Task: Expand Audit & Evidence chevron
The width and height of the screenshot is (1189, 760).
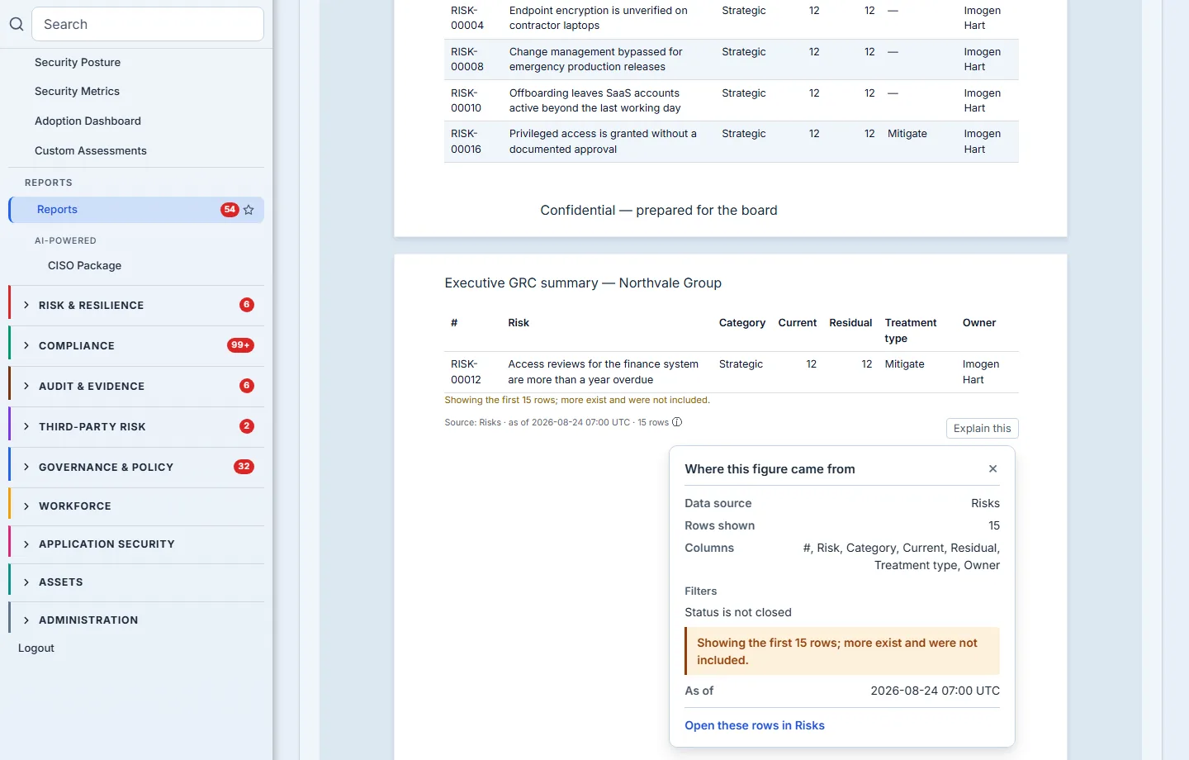Action: (x=26, y=386)
